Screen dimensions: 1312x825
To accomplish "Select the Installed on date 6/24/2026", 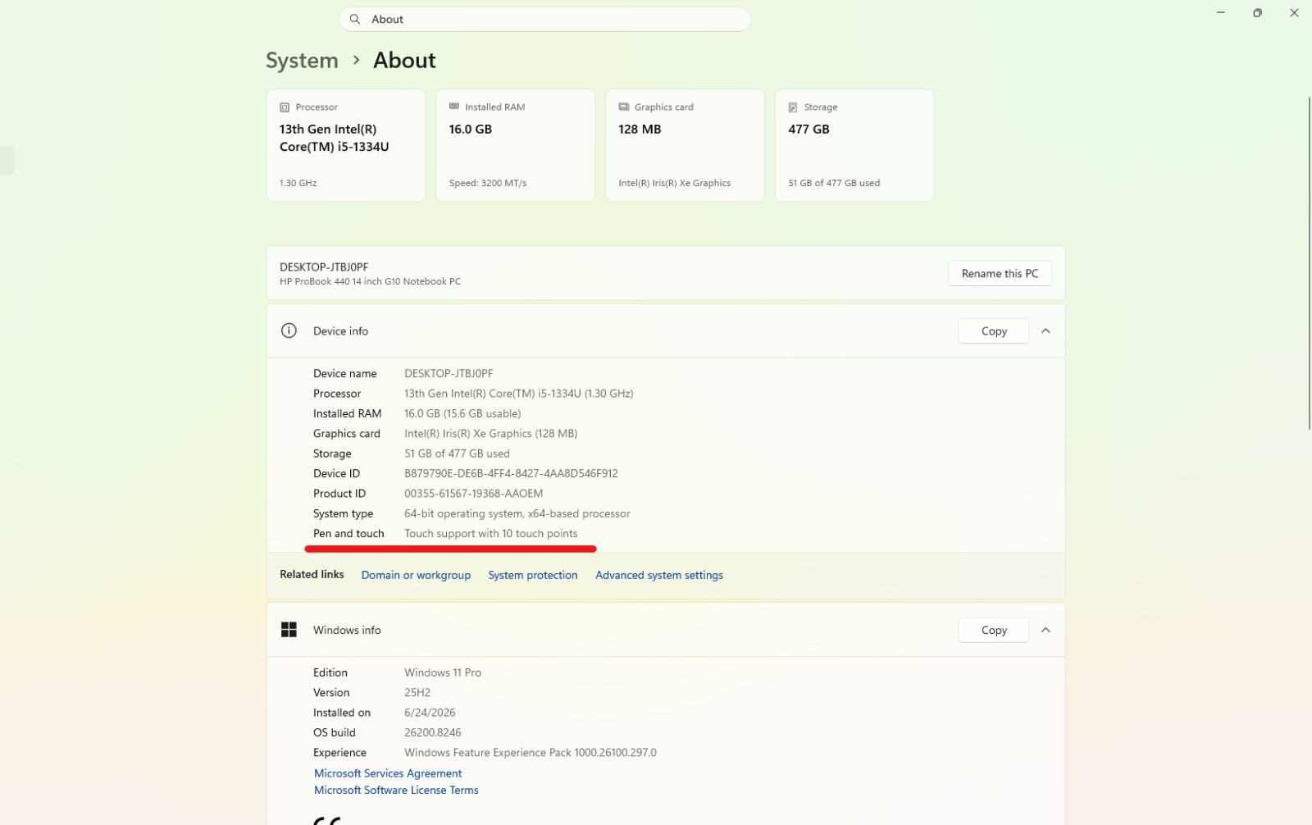I will pyautogui.click(x=430, y=713).
